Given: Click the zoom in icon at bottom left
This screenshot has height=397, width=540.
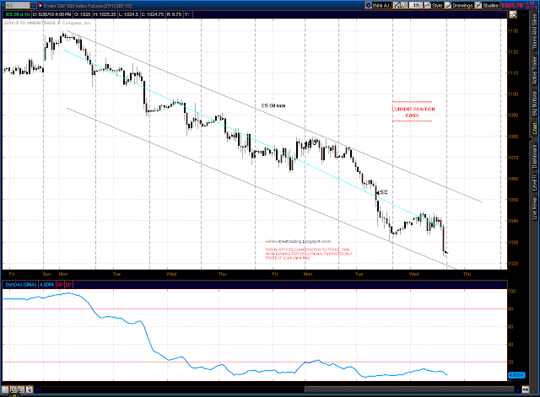Looking at the screenshot, I should [13, 389].
